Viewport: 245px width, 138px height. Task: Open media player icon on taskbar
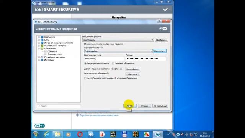tap(69, 135)
